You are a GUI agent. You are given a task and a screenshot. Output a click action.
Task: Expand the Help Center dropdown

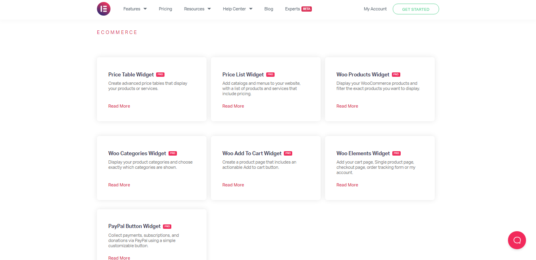pyautogui.click(x=237, y=9)
